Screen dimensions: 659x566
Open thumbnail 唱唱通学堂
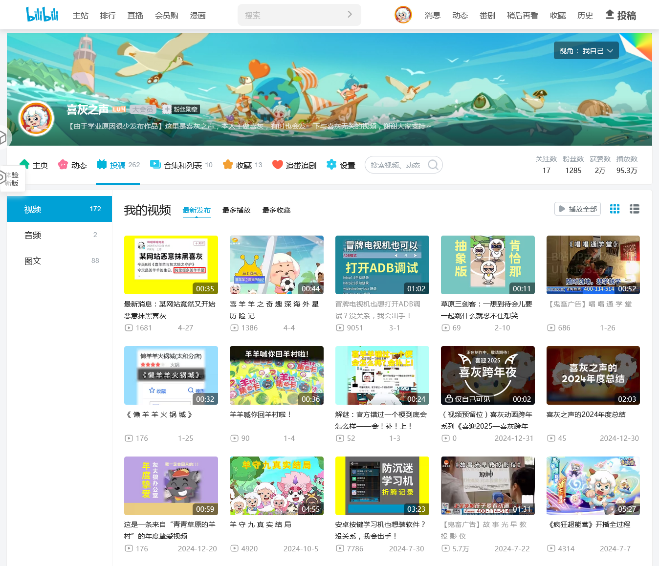click(593, 264)
